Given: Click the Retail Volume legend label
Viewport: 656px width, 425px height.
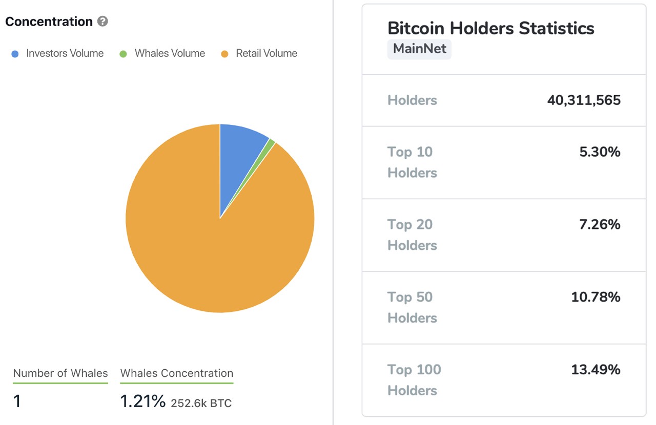Looking at the screenshot, I should point(266,53).
